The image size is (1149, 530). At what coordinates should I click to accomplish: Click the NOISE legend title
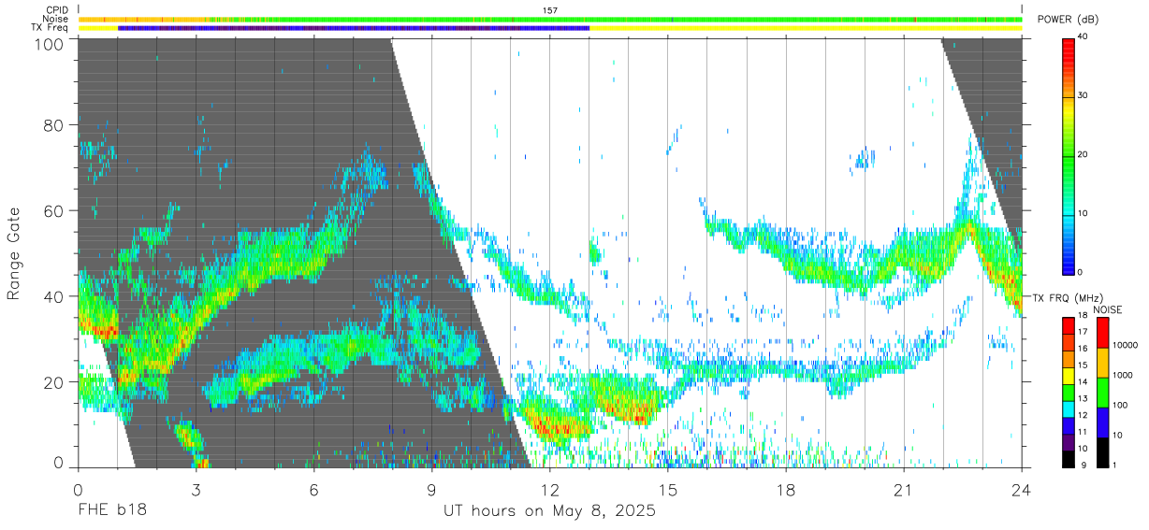pyautogui.click(x=1107, y=309)
